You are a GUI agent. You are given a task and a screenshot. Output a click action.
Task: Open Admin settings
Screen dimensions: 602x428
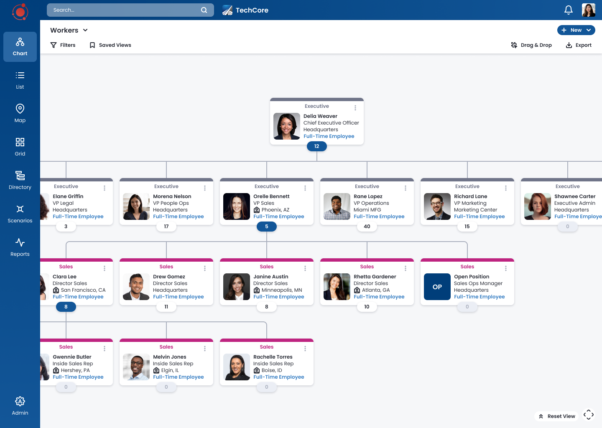click(20, 406)
